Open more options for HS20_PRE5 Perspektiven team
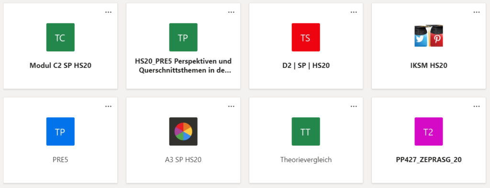Viewport: 490px width, 188px height. 231,12
